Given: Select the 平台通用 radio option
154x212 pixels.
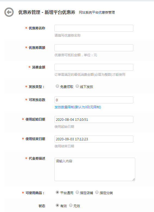Looking at the screenshot, I should (x=57, y=192).
